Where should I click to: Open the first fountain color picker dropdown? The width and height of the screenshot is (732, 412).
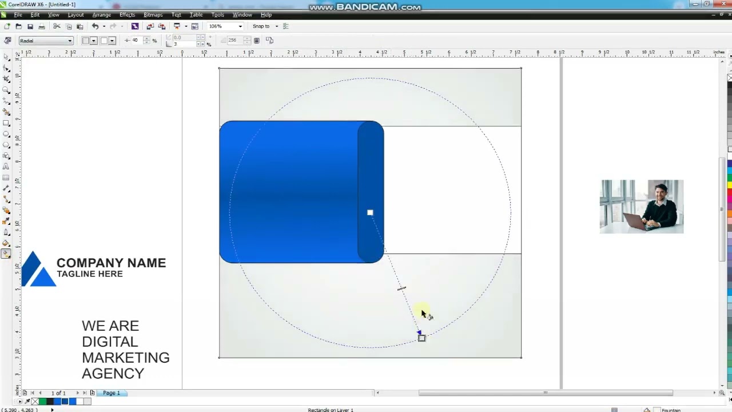[x=93, y=41]
